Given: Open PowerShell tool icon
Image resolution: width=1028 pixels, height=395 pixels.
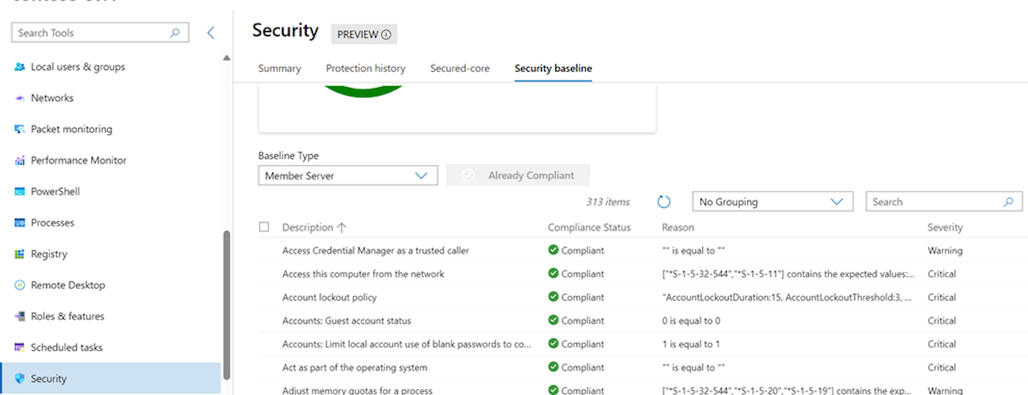Looking at the screenshot, I should click(x=21, y=192).
